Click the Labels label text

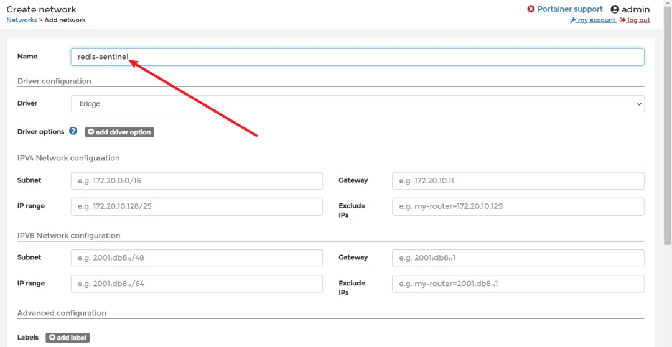[28, 337]
